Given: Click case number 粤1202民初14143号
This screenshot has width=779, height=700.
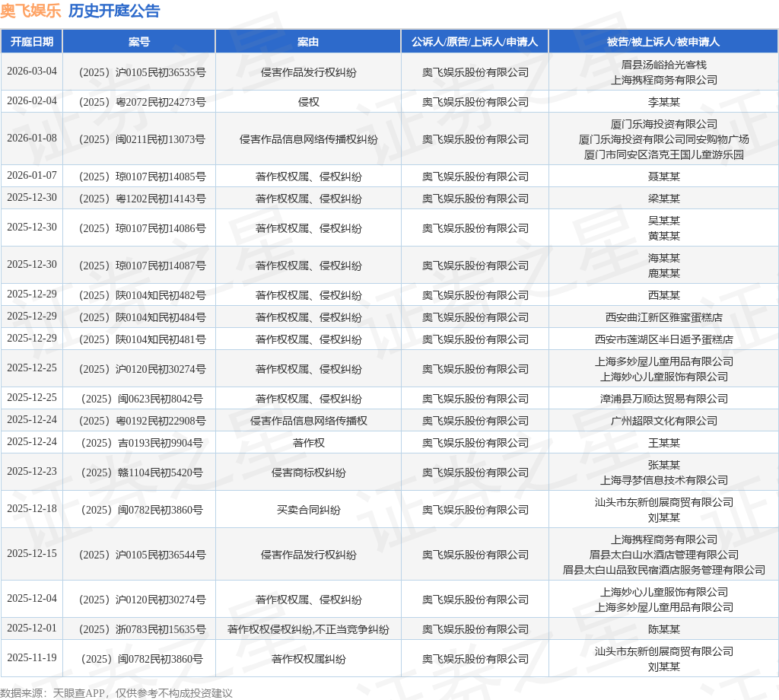Looking at the screenshot, I should 142,199.
